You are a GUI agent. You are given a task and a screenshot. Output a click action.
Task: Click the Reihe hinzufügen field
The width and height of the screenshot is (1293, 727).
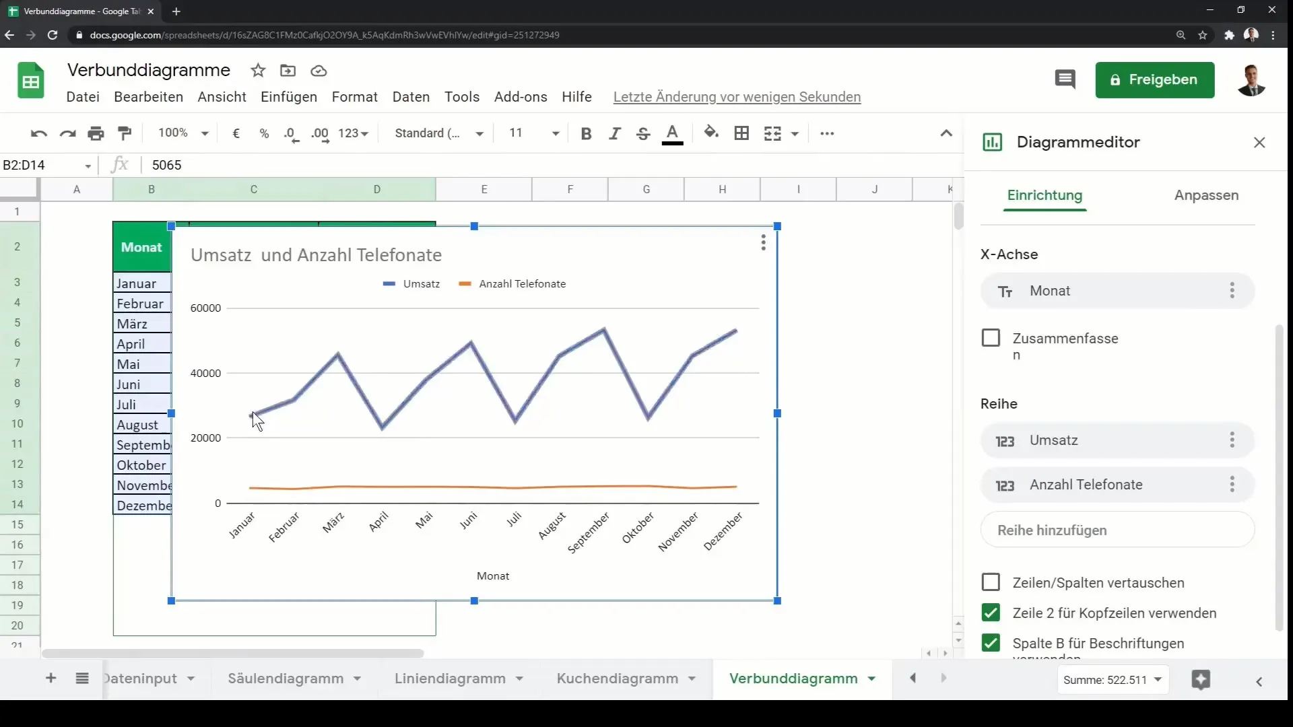1117,530
